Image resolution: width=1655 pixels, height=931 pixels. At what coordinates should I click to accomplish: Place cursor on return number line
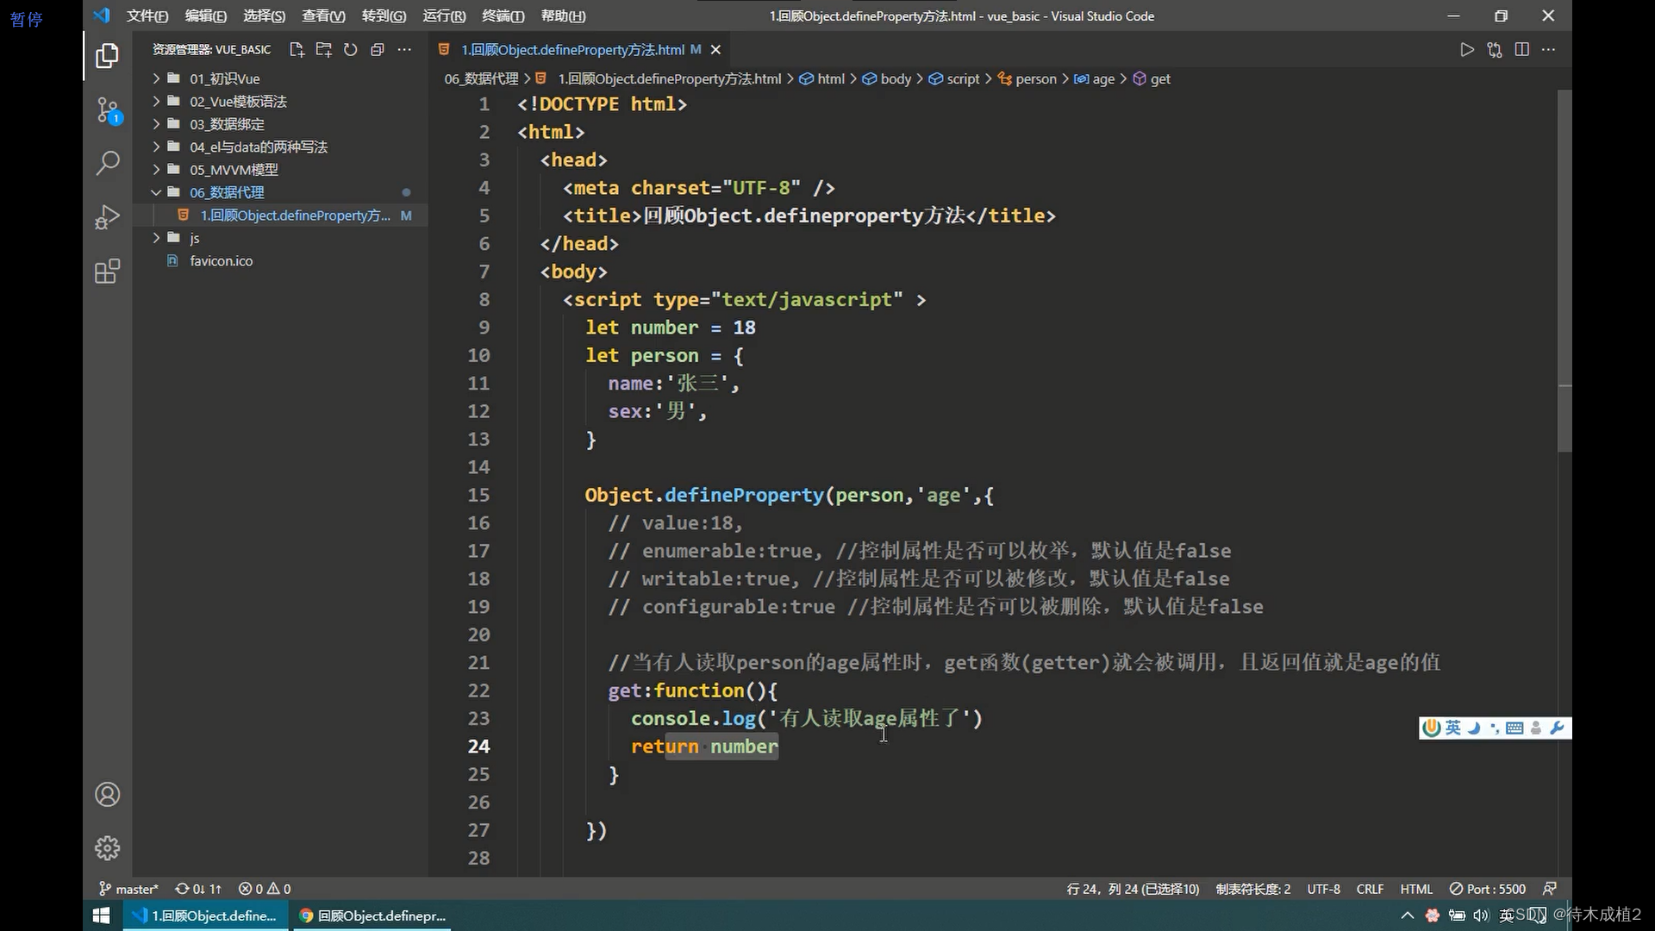[704, 747]
